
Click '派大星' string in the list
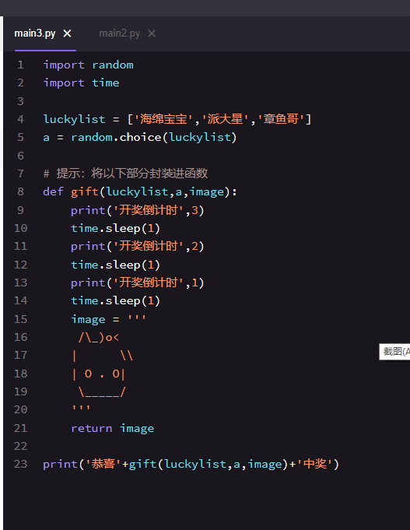click(x=225, y=119)
